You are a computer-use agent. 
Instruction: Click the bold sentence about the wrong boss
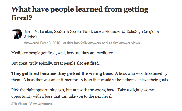pyautogui.click(x=62, y=73)
